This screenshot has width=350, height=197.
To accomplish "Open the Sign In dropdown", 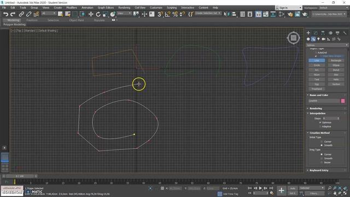I will (x=289, y=8).
